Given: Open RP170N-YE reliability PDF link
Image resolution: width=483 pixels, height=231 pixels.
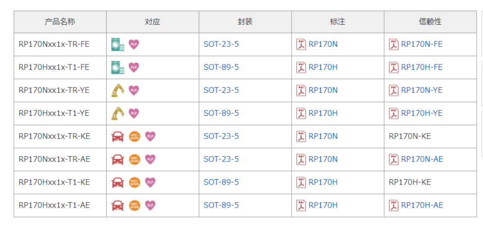Looking at the screenshot, I should (x=421, y=90).
